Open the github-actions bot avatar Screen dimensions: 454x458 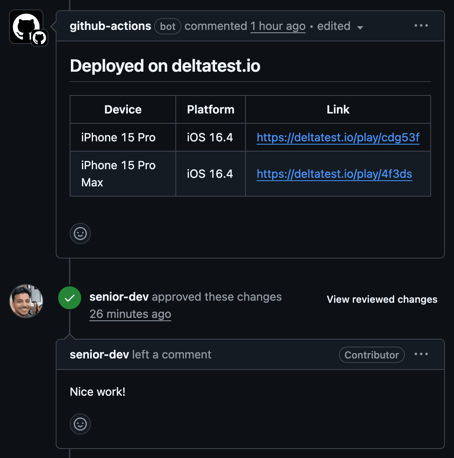(x=26, y=27)
